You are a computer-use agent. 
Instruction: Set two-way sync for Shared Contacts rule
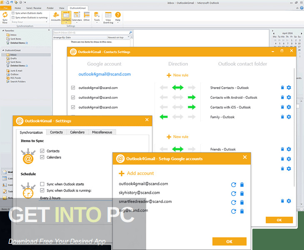click(178, 87)
